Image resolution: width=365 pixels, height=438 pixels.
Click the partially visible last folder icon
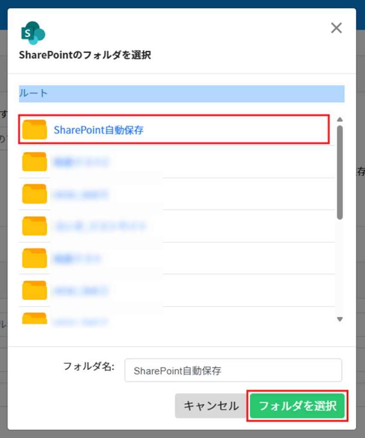(x=35, y=318)
